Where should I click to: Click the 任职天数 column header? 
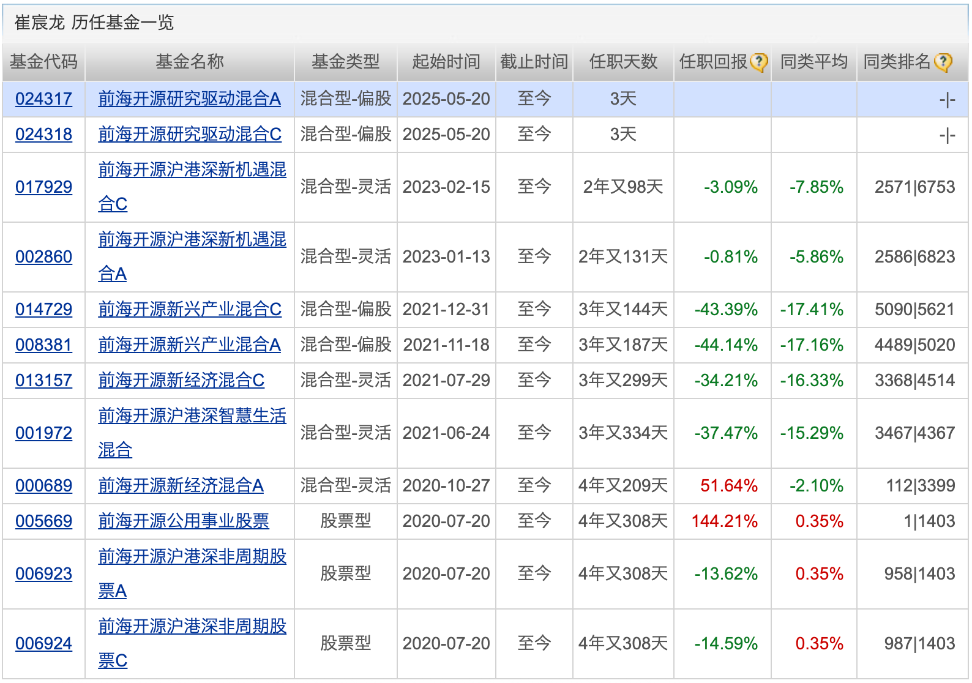[623, 62]
